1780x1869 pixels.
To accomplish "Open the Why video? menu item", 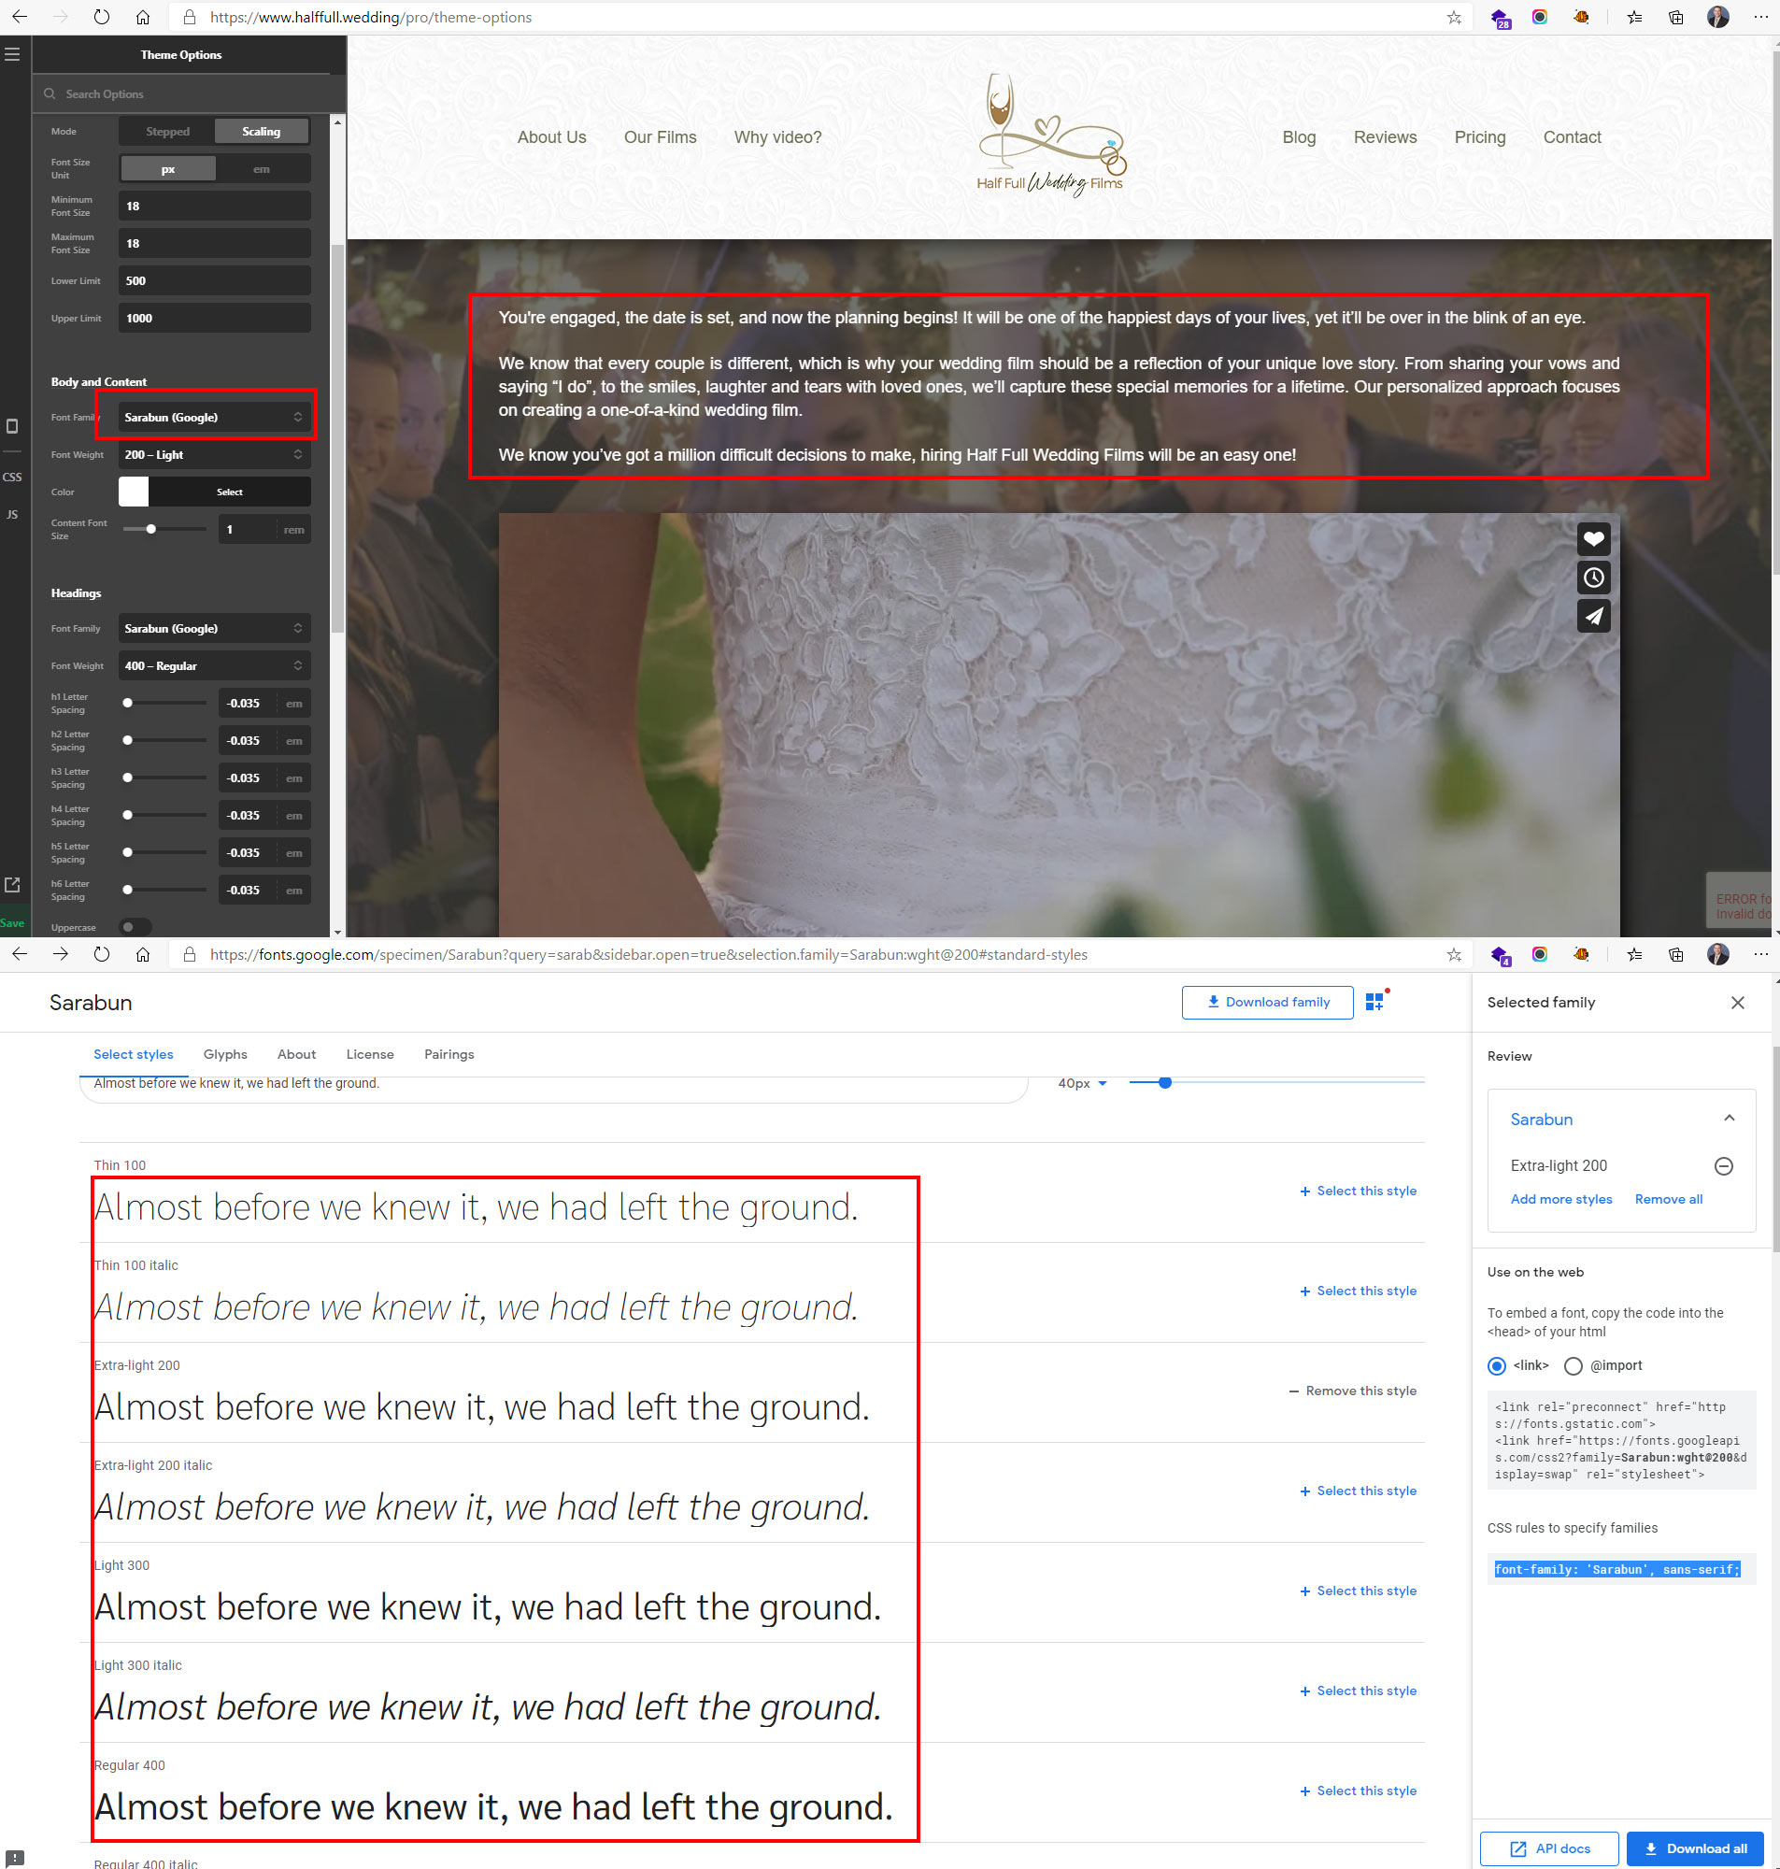I will [x=777, y=136].
